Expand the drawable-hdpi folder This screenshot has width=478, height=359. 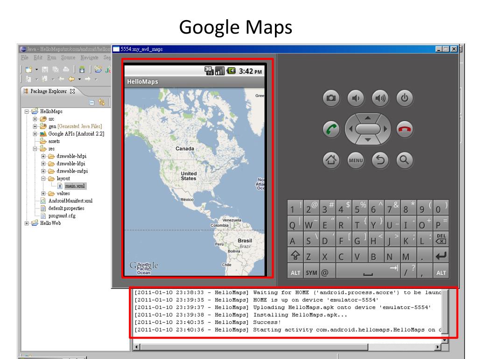pyautogui.click(x=43, y=156)
